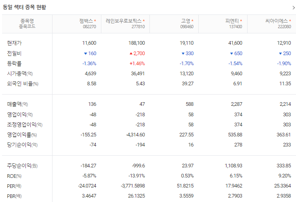Click market cap value 13,120
The height and width of the screenshot is (202, 296).
pyautogui.click(x=187, y=74)
